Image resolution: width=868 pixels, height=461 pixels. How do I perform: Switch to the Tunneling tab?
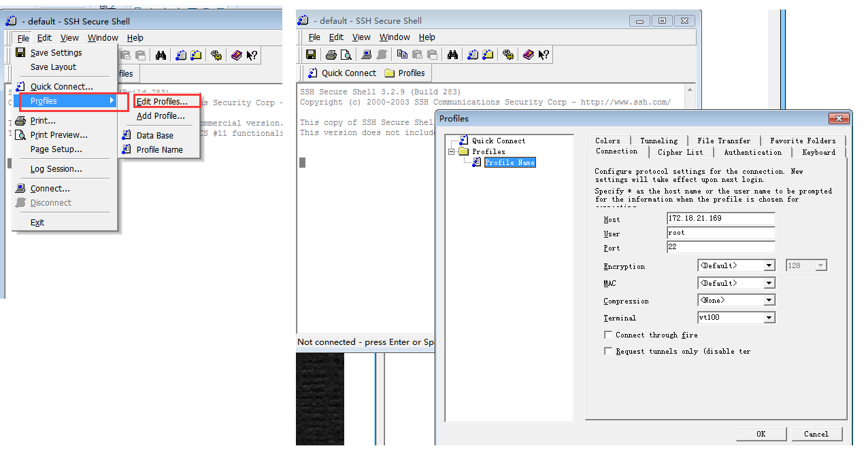pyautogui.click(x=659, y=141)
